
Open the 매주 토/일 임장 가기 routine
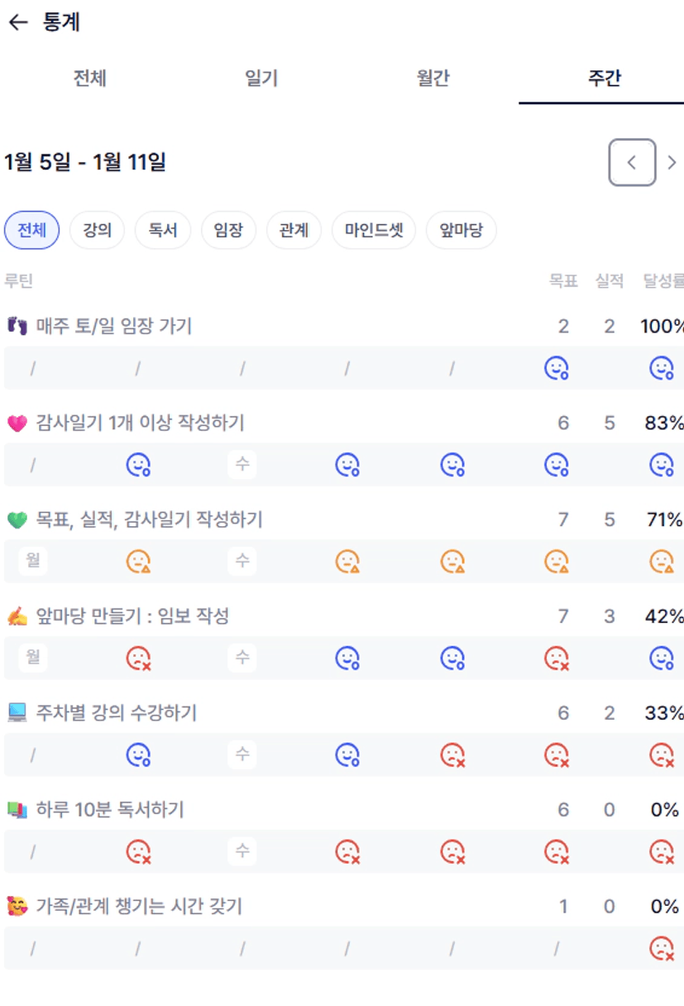[114, 326]
